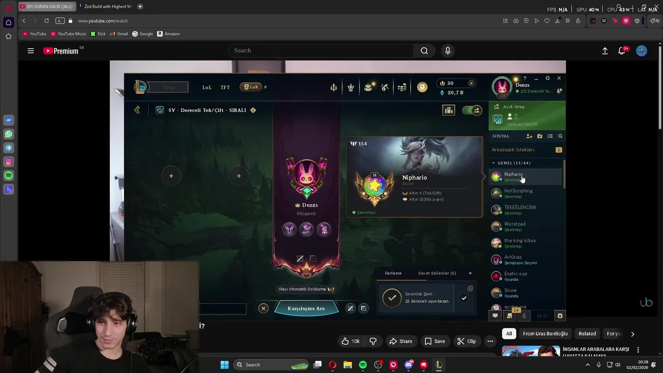
Task: Open the YouTube guide hamburger menu
Action: (x=31, y=51)
